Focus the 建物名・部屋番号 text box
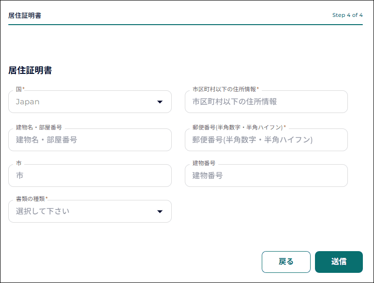Image resolution: width=374 pixels, height=283 pixels. coord(90,140)
